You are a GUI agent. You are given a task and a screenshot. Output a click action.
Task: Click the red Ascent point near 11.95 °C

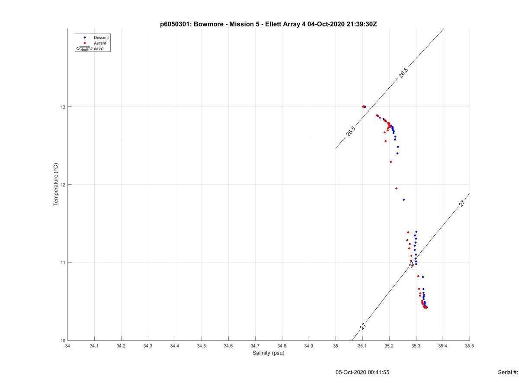click(396, 188)
